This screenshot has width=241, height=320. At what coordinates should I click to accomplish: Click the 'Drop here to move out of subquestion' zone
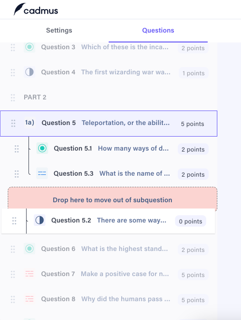(113, 198)
